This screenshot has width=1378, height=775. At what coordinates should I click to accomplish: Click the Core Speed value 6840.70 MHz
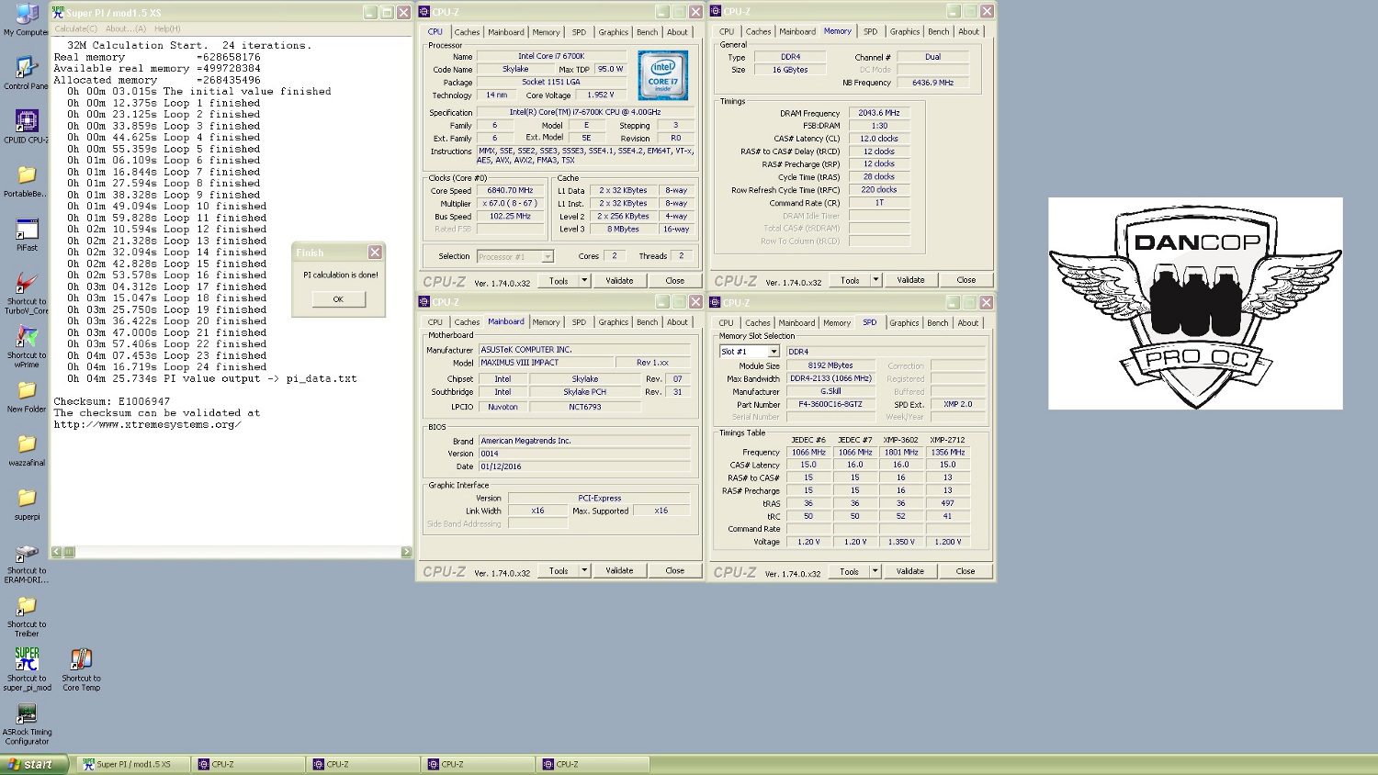(x=510, y=191)
